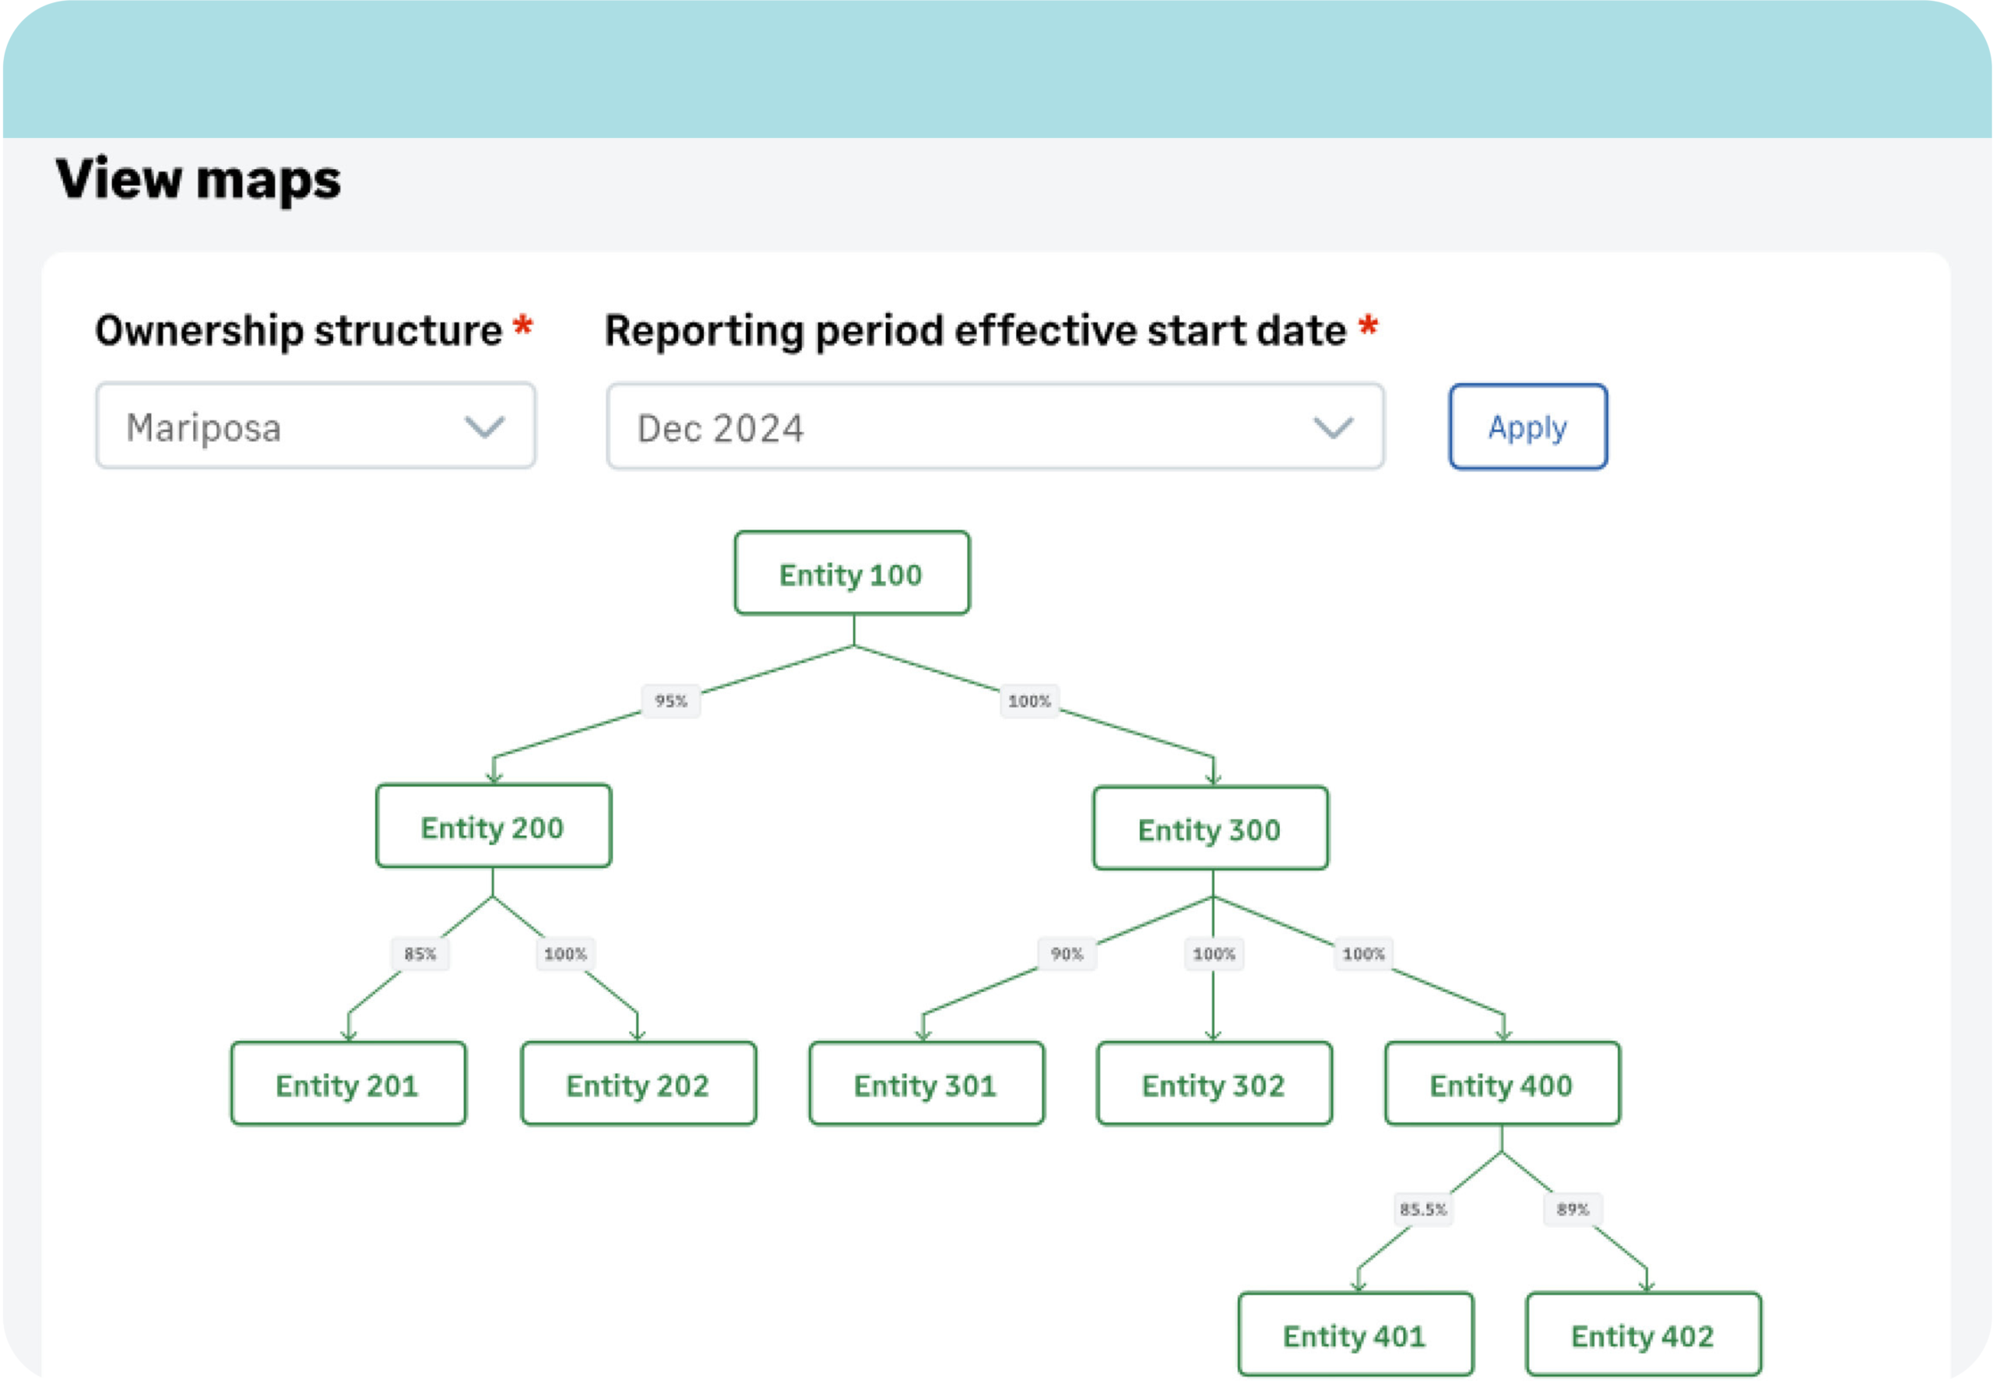Click the Entity 202 box

tap(638, 1084)
